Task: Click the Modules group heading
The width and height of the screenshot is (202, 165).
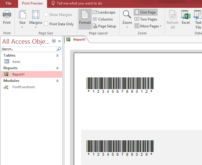Action: pyautogui.click(x=11, y=81)
